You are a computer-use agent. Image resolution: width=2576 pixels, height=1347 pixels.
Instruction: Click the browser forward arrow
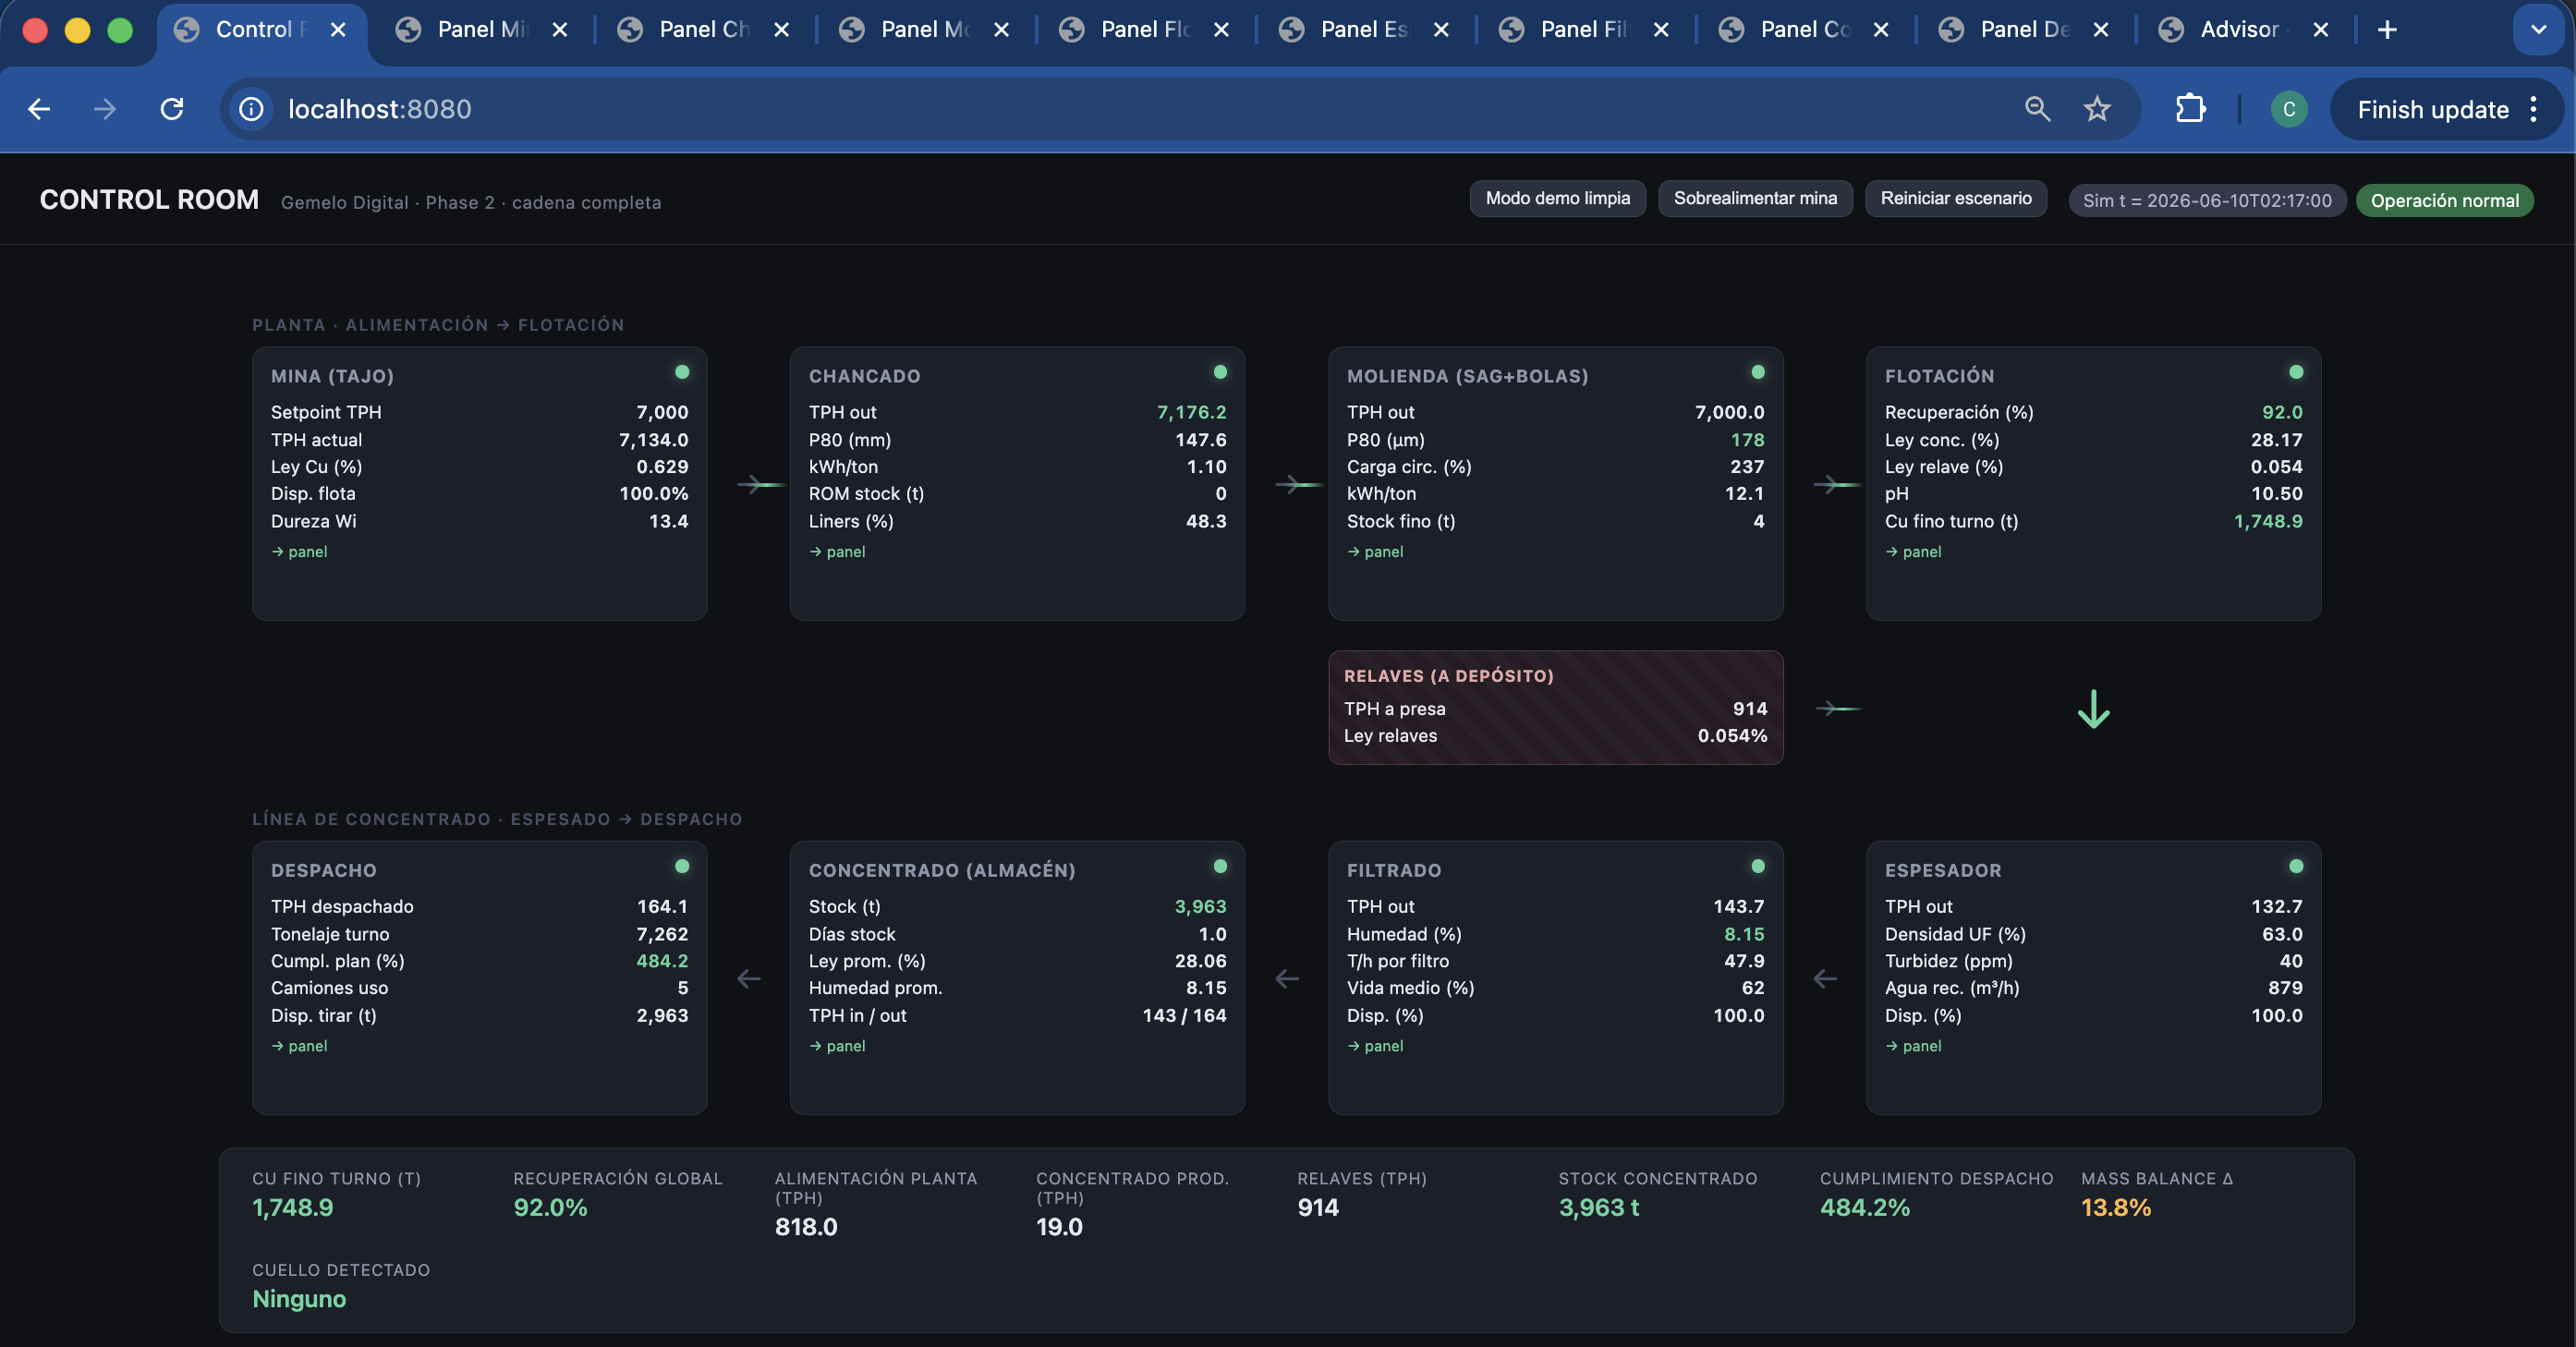[105, 109]
